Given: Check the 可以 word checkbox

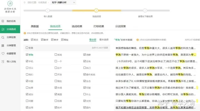Looking at the screenshot, I should pyautogui.click(x=27, y=68).
